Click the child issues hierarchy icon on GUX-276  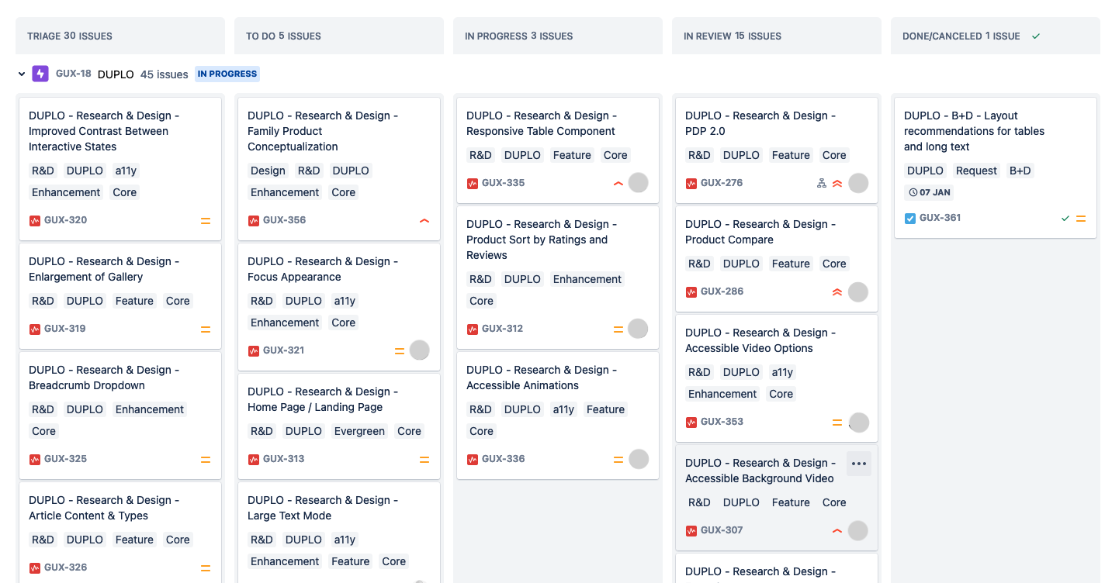(822, 184)
